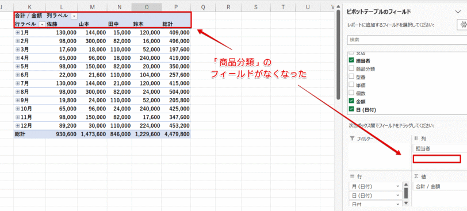Click the 検索 field search box
The height and width of the screenshot is (211, 467).
[407, 40]
